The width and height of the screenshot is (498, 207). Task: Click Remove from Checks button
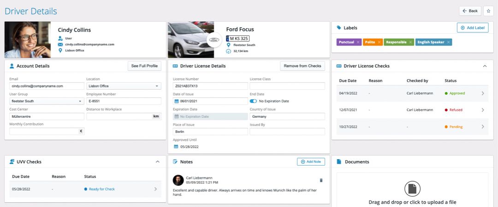tap(302, 66)
